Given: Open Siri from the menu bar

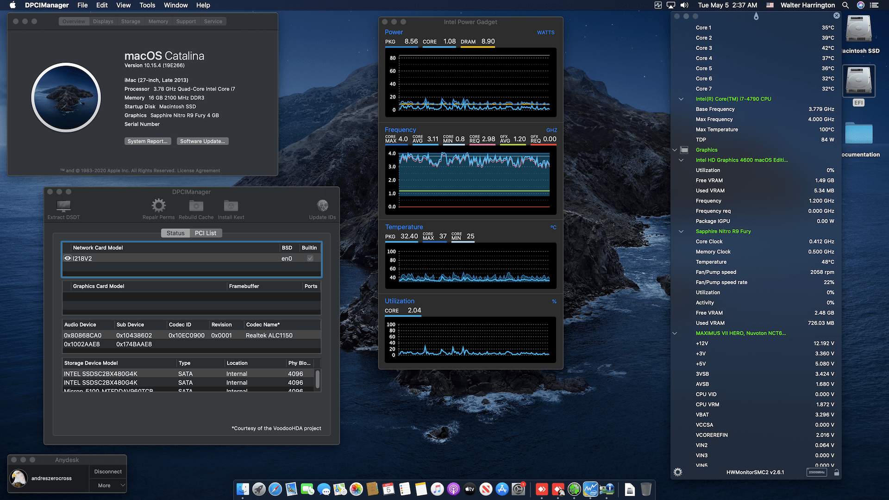Looking at the screenshot, I should pyautogui.click(x=861, y=5).
